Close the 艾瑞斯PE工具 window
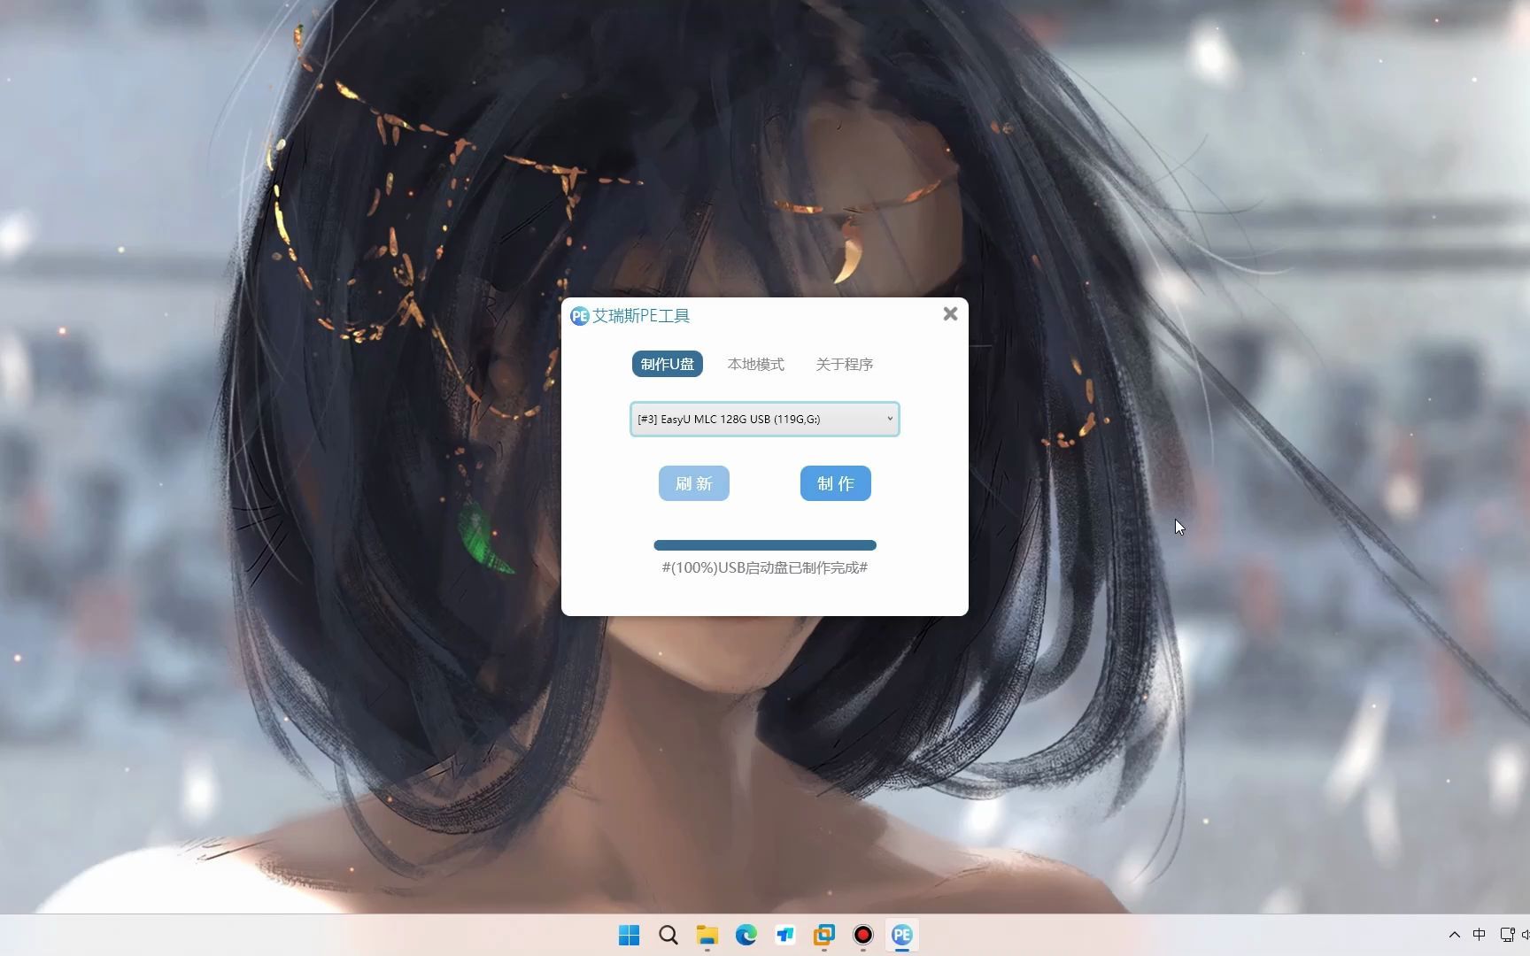The height and width of the screenshot is (956, 1530). point(950,314)
